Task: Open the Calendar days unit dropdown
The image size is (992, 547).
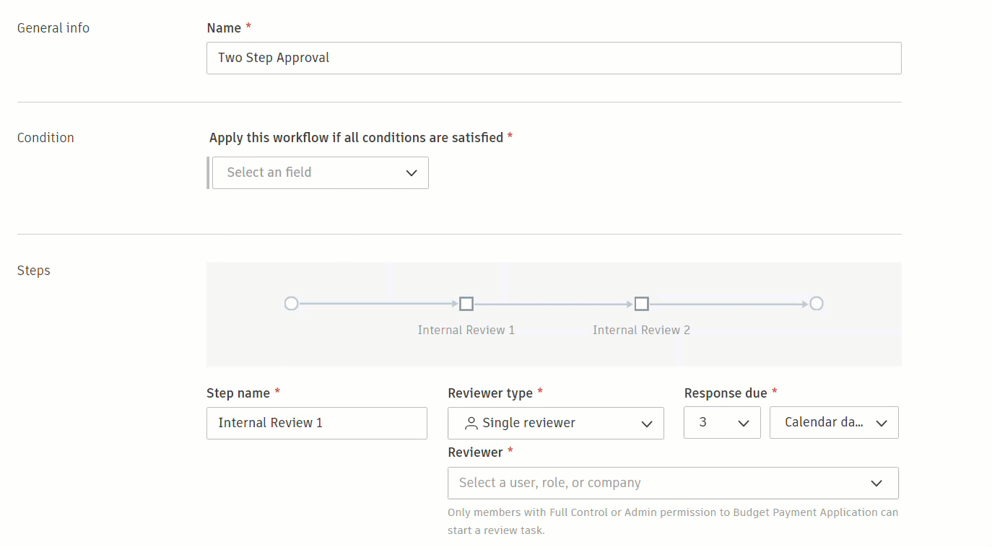Action: (x=834, y=423)
